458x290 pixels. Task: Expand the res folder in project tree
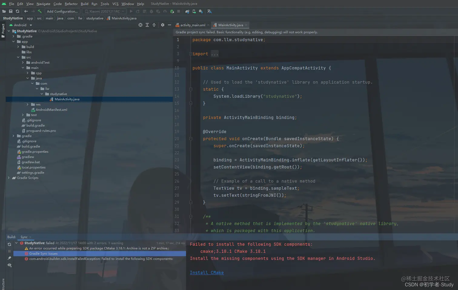pyautogui.click(x=28, y=105)
